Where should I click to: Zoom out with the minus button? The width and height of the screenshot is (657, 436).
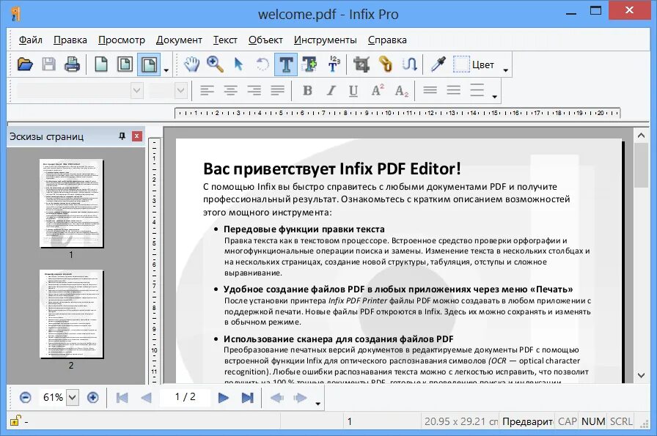click(x=25, y=397)
